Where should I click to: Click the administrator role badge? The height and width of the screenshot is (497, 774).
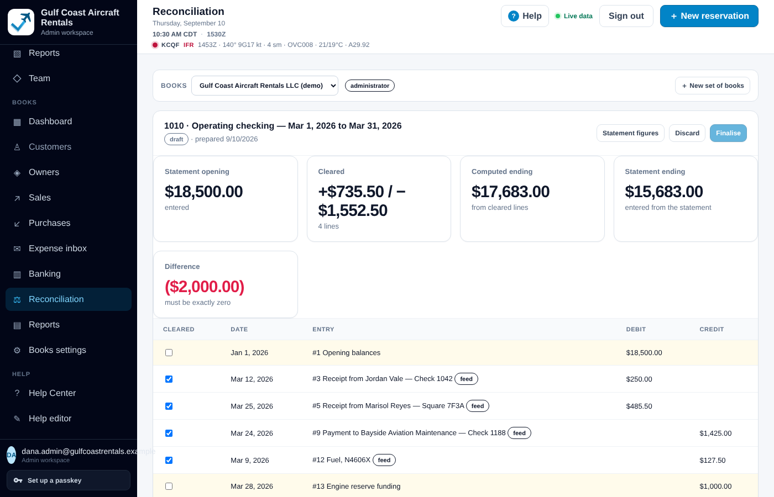[x=370, y=86]
